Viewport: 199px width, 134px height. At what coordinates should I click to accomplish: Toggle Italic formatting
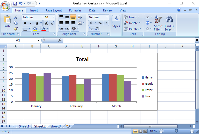tap(31, 23)
